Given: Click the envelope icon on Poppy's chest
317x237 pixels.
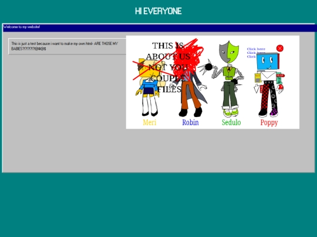Looking at the screenshot, I should (268, 76).
